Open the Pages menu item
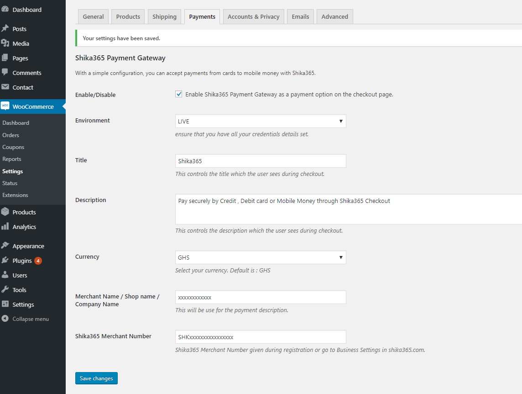 tap(21, 59)
